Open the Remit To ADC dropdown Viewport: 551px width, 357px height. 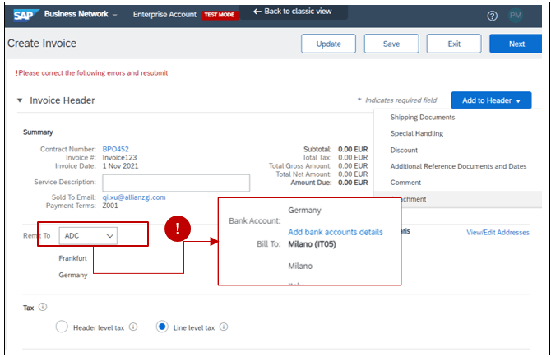tap(88, 235)
